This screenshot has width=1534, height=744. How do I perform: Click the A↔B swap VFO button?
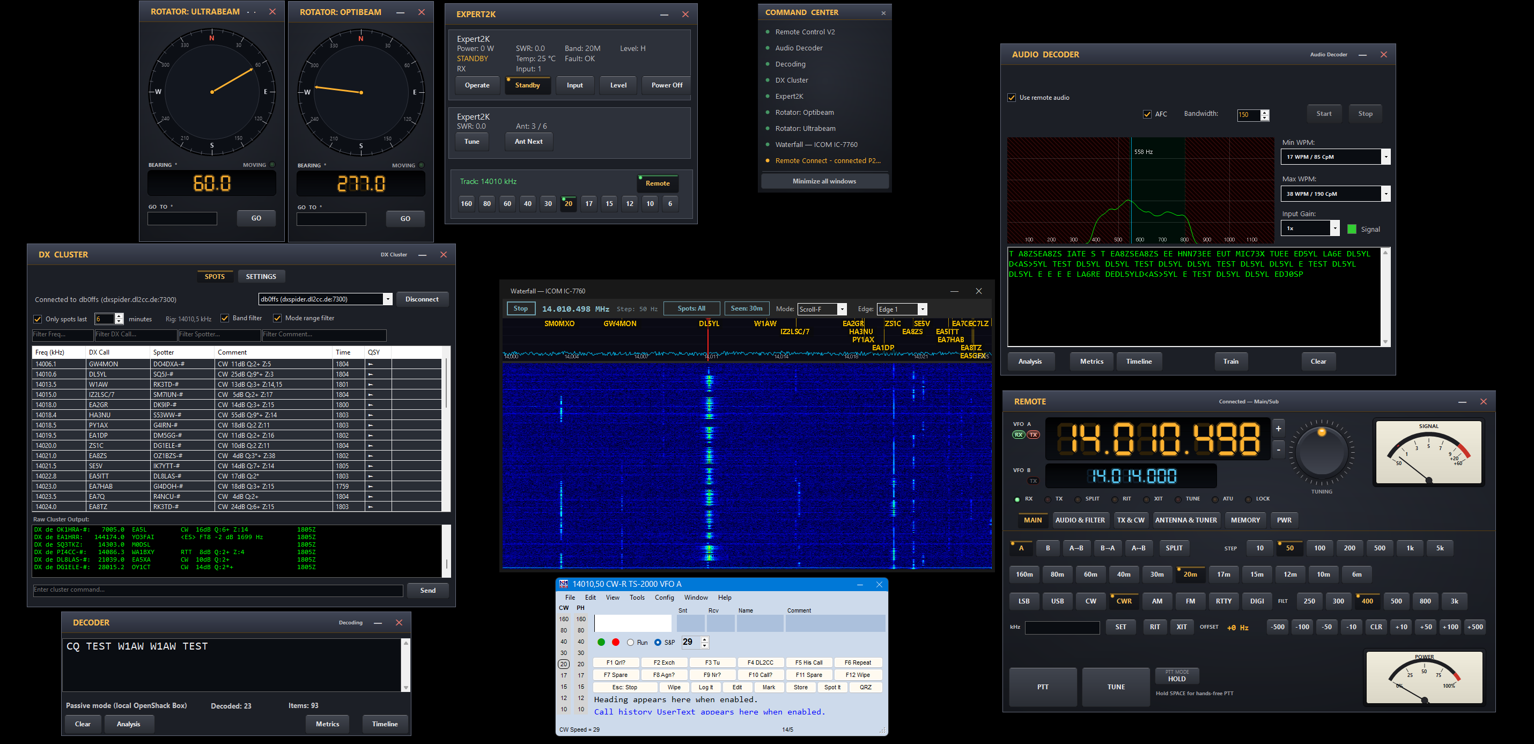tap(1138, 548)
